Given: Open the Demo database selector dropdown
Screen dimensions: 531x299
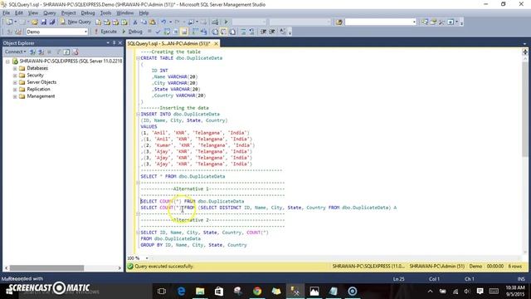Looking at the screenshot, I should tap(85, 32).
